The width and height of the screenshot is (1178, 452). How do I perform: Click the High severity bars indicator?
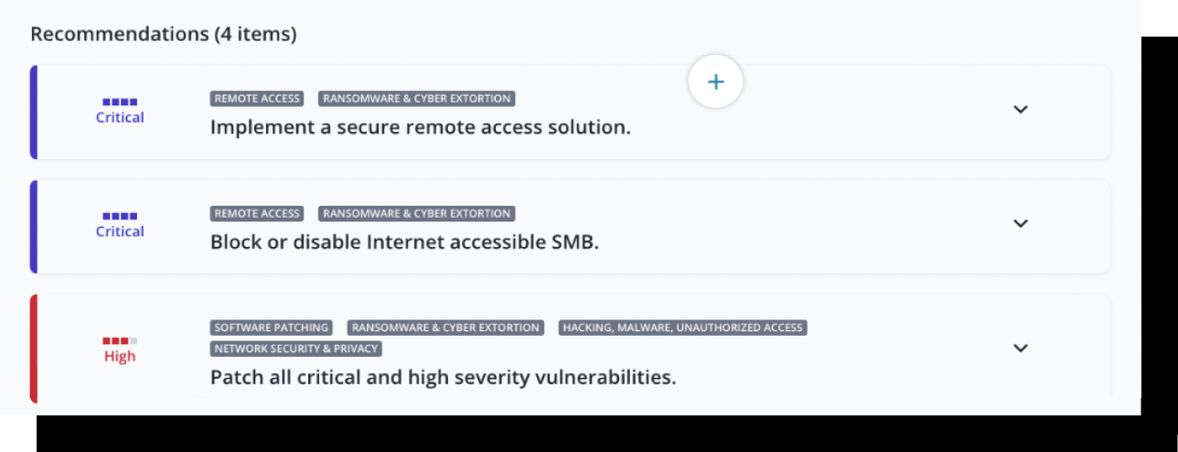click(x=120, y=341)
